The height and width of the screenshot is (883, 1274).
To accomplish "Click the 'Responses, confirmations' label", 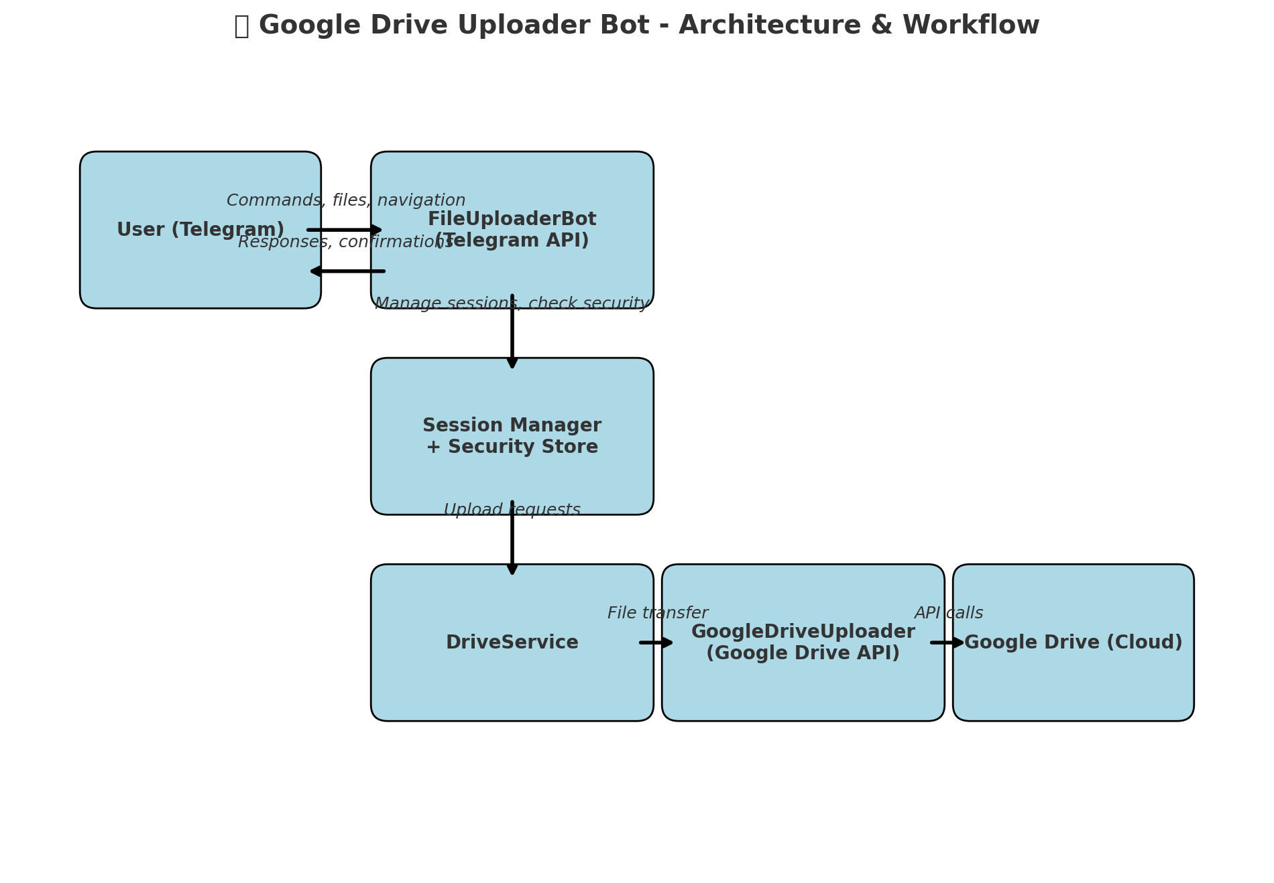I will pos(346,242).
